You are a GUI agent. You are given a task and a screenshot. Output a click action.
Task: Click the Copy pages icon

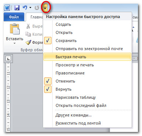pyautogui.click(x=28, y=34)
